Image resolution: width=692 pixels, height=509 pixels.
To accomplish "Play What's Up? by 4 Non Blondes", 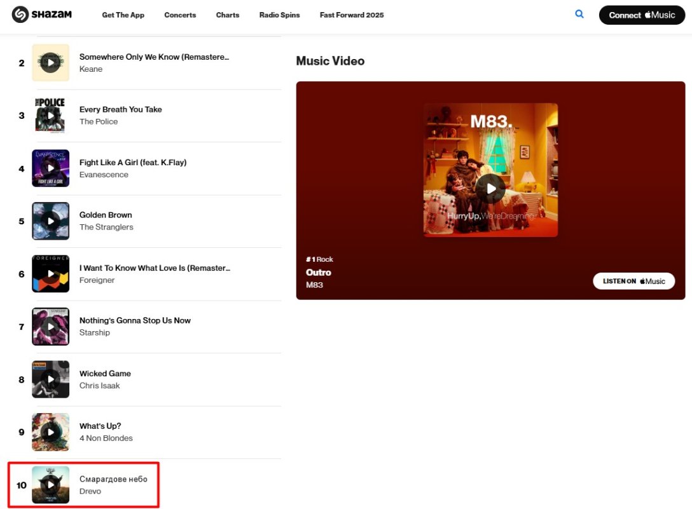I will (x=50, y=432).
